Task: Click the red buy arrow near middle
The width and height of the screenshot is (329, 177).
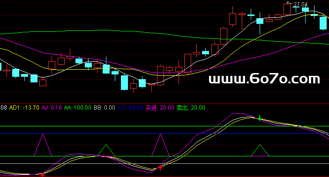Action: 160,168
